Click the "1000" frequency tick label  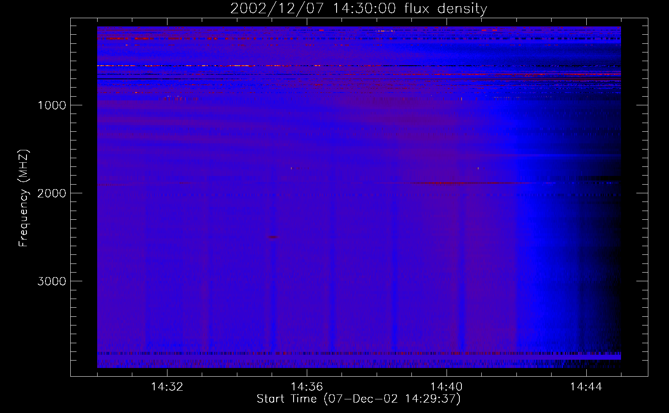[52, 105]
